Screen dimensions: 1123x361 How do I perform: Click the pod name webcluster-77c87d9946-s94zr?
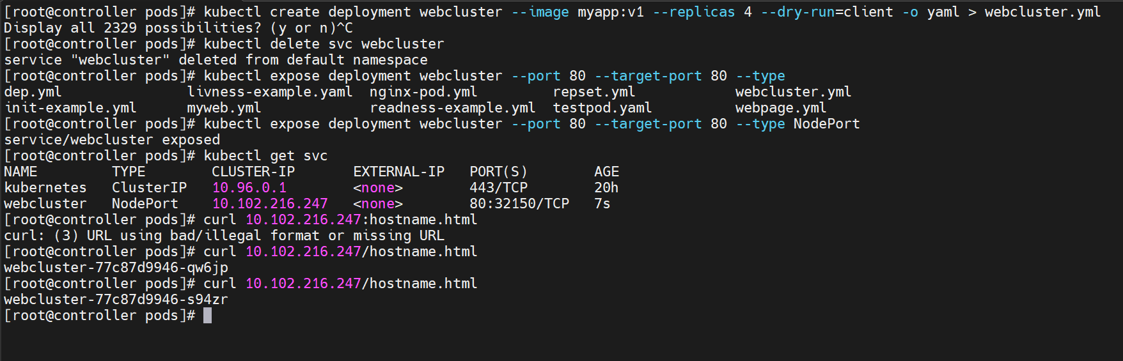tap(116, 300)
